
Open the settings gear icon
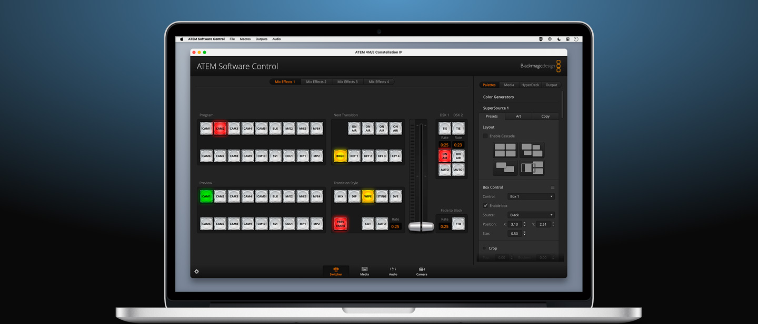click(196, 271)
